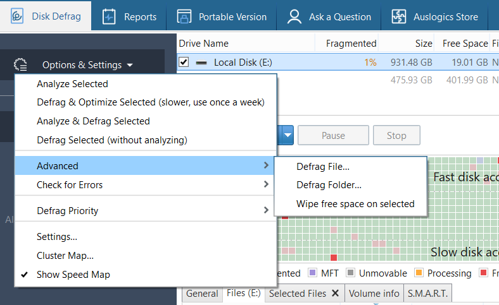
Task: Toggle the Show Speed Map option
Action: (73, 275)
